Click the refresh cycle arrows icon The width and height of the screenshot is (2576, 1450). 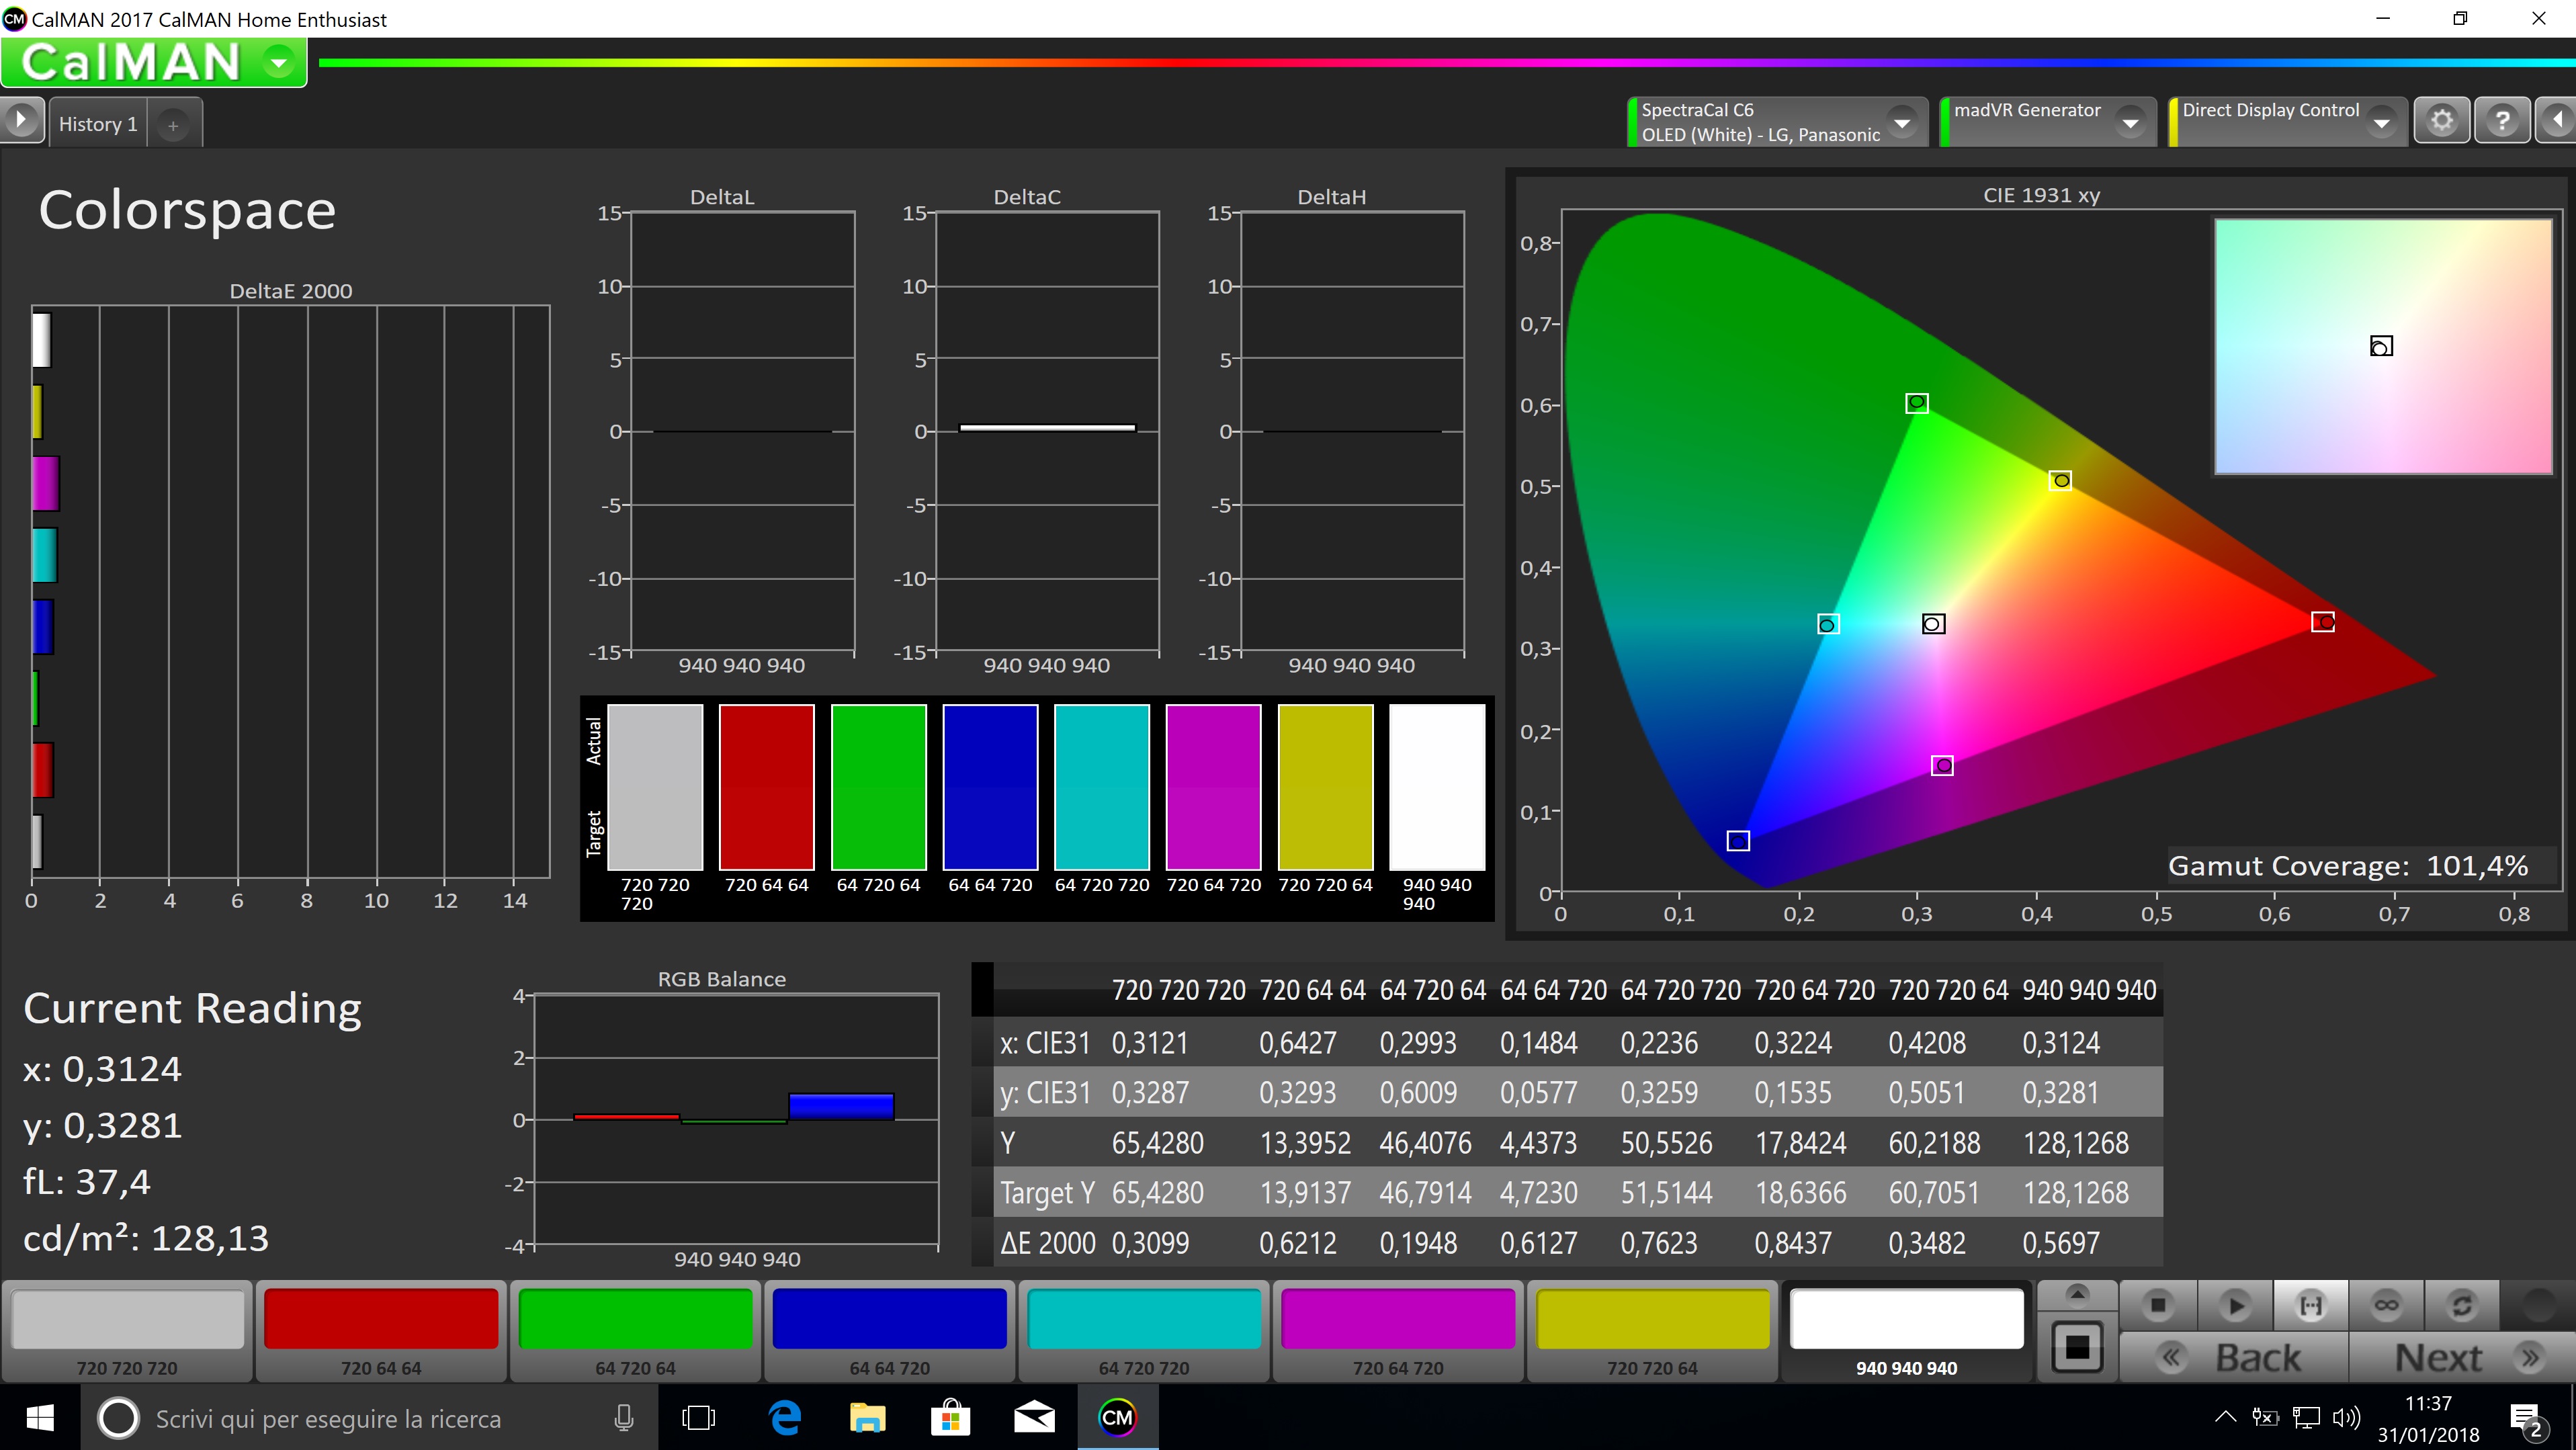coord(2461,1305)
